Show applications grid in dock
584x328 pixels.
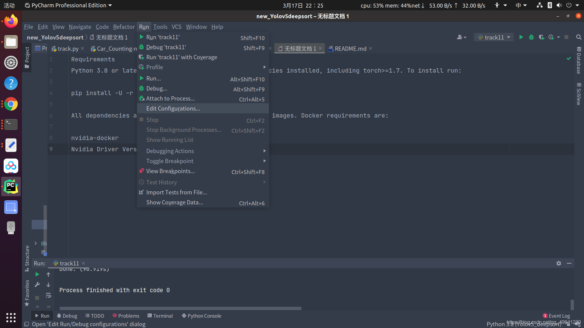pyautogui.click(x=11, y=318)
